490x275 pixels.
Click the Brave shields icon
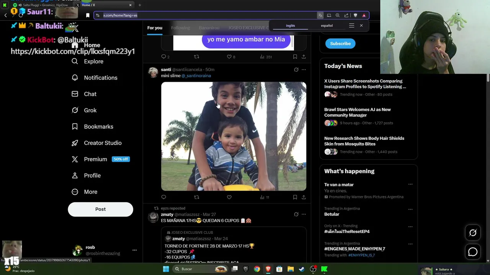355,15
